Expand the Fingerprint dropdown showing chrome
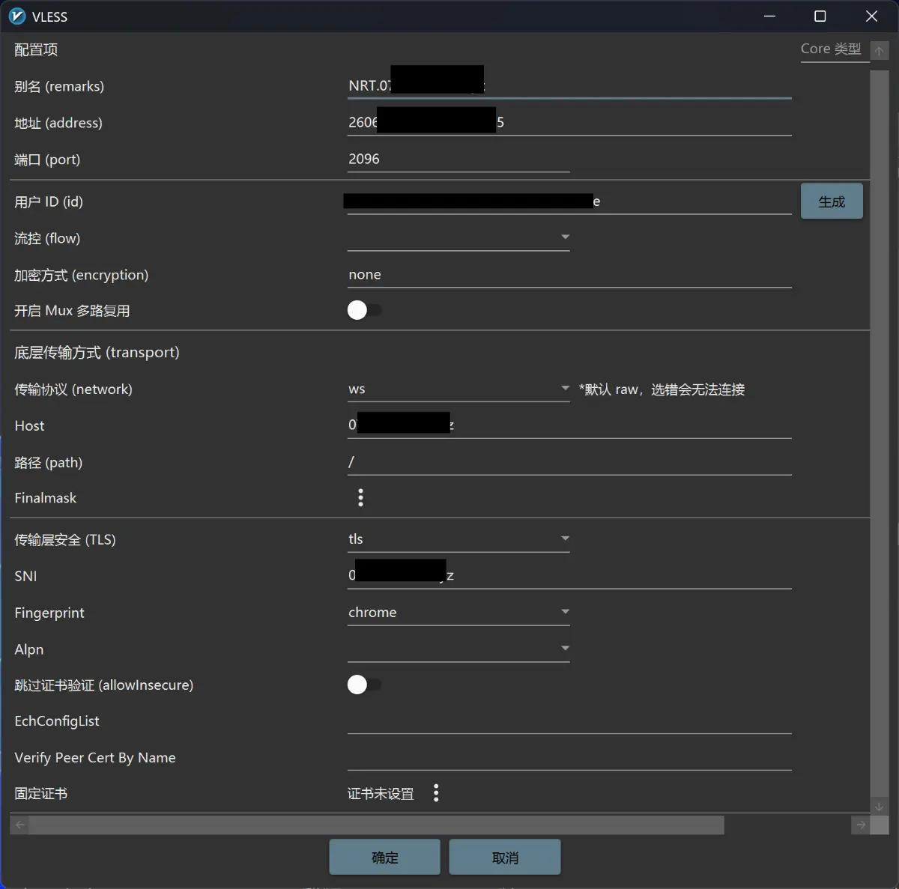 pyautogui.click(x=458, y=612)
